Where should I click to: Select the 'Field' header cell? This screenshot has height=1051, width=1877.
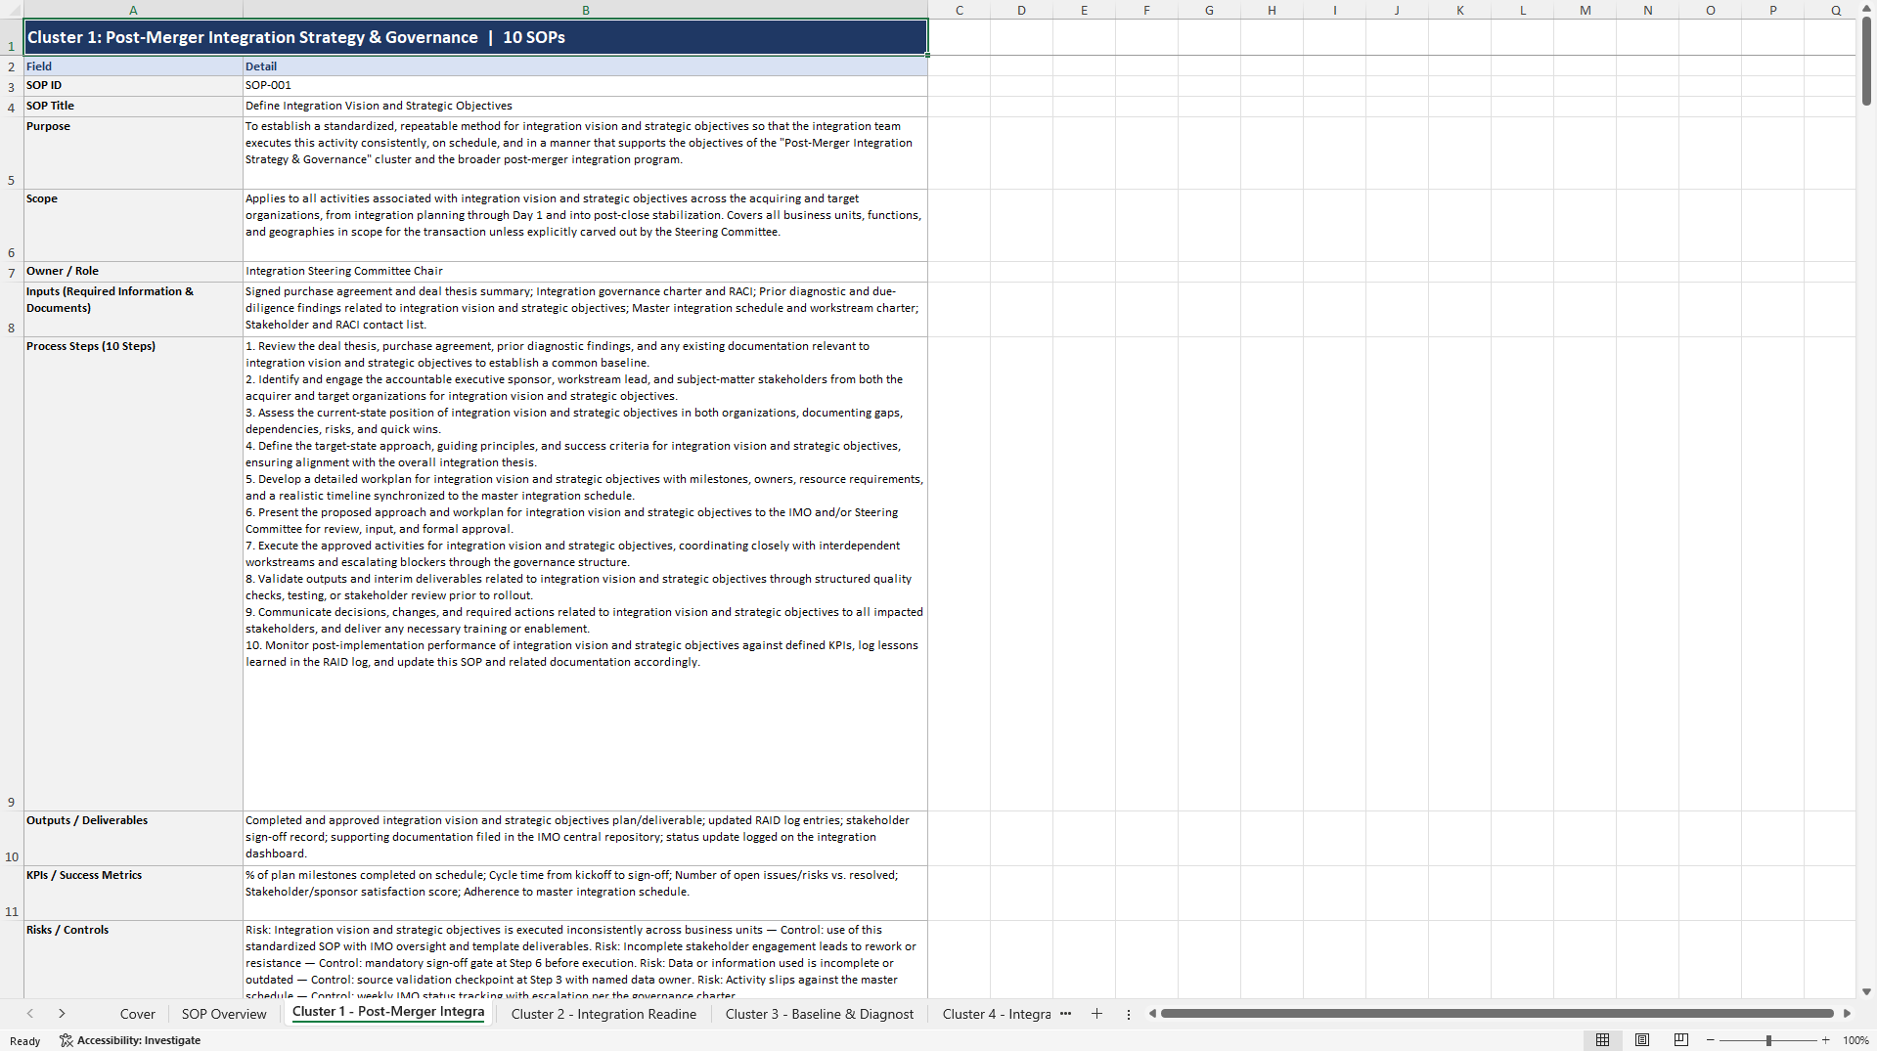click(x=133, y=66)
